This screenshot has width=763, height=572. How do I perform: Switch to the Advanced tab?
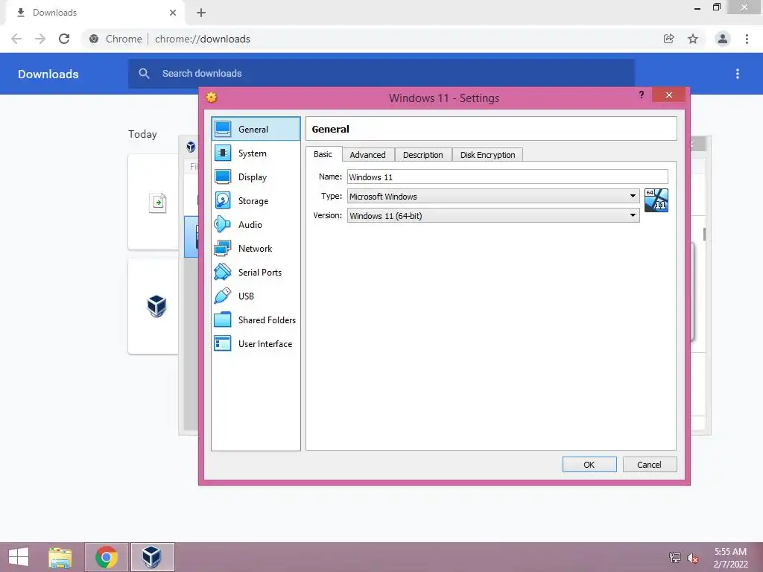click(368, 155)
